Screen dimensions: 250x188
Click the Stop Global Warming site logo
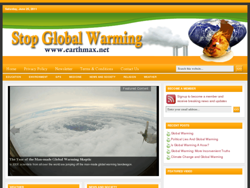[x=77, y=39]
